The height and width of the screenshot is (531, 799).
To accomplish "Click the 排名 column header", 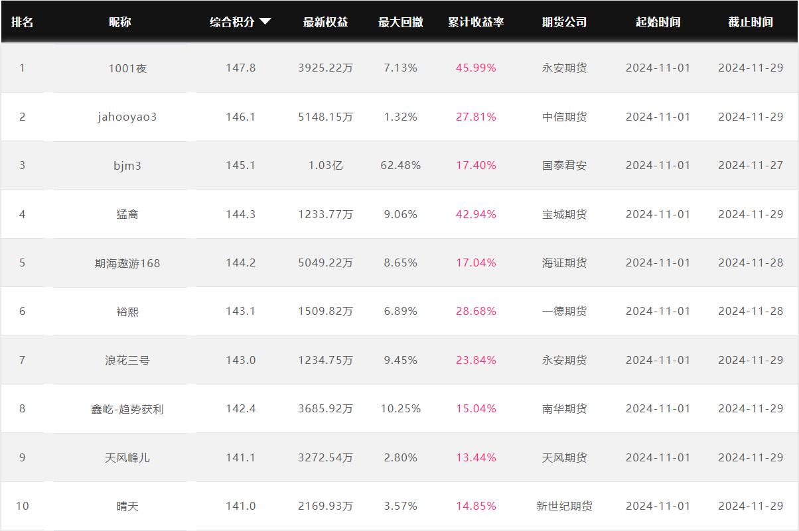I will coord(22,22).
